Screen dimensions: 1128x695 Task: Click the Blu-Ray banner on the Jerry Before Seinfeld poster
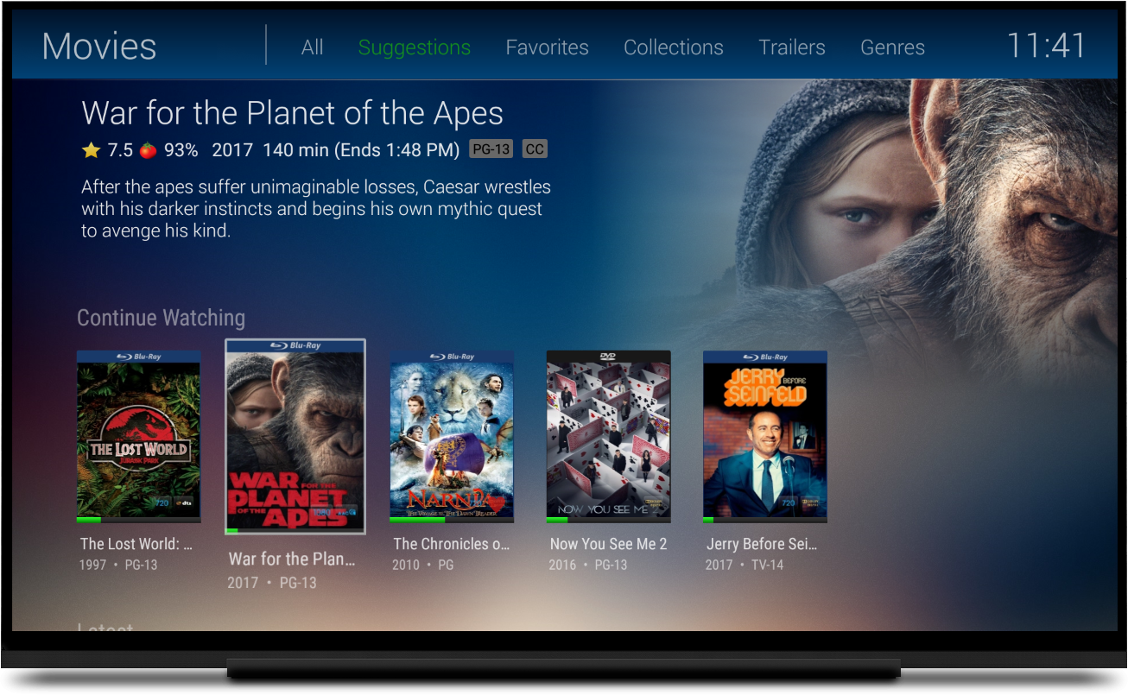765,357
